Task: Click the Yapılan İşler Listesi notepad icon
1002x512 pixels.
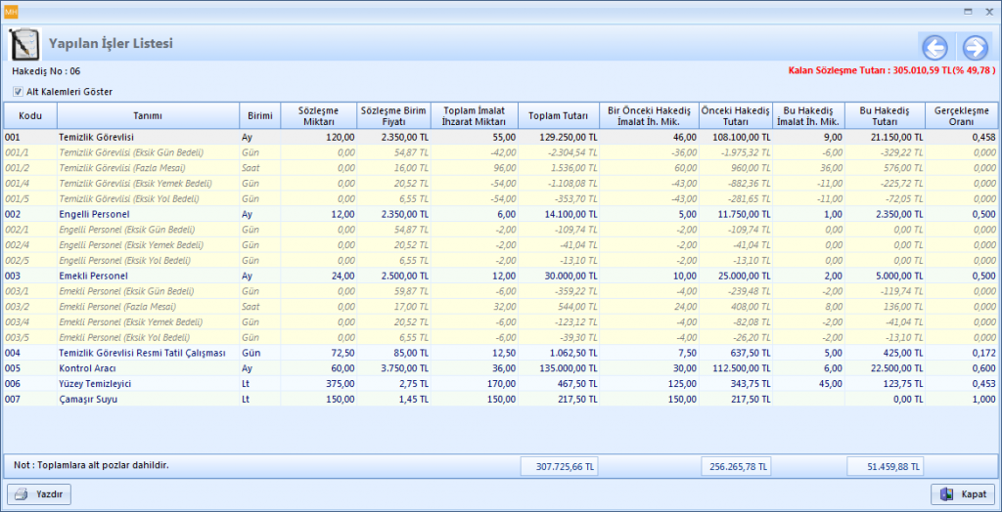Action: (x=23, y=44)
